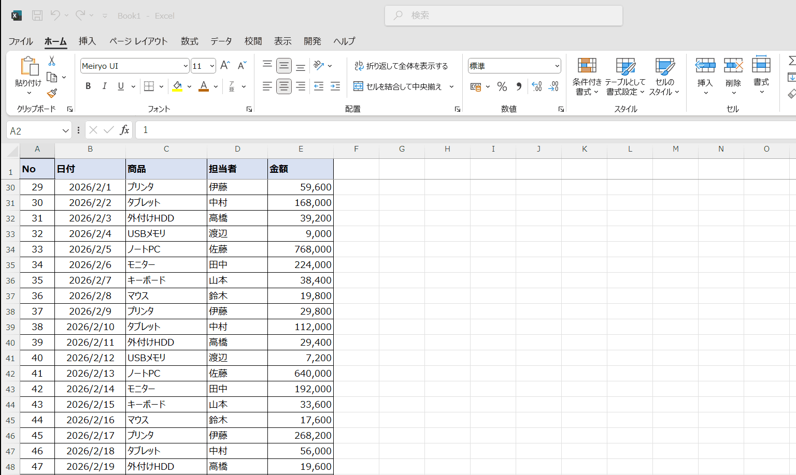Click the text orientation icon
The width and height of the screenshot is (796, 475).
[319, 66]
